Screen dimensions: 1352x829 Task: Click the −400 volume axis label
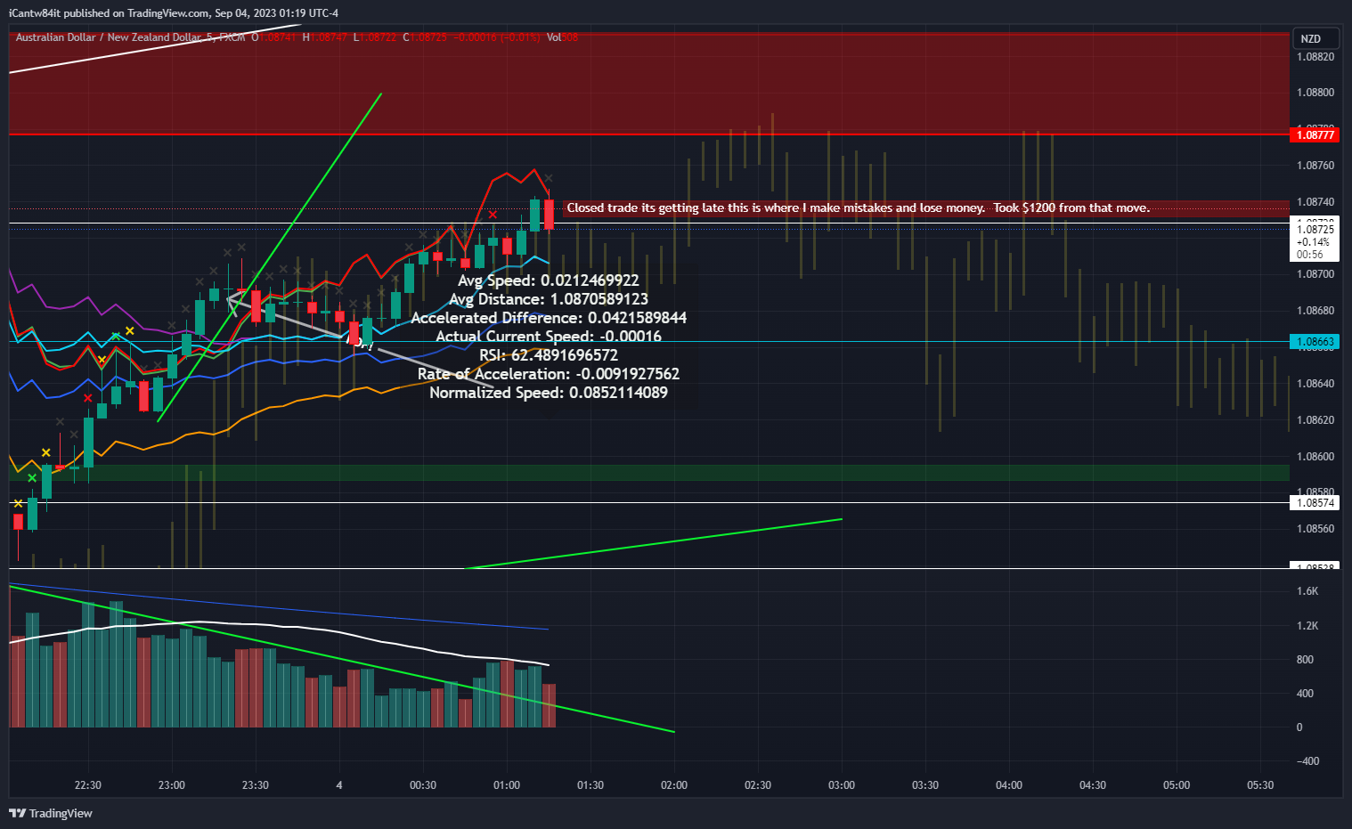pyautogui.click(x=1307, y=761)
